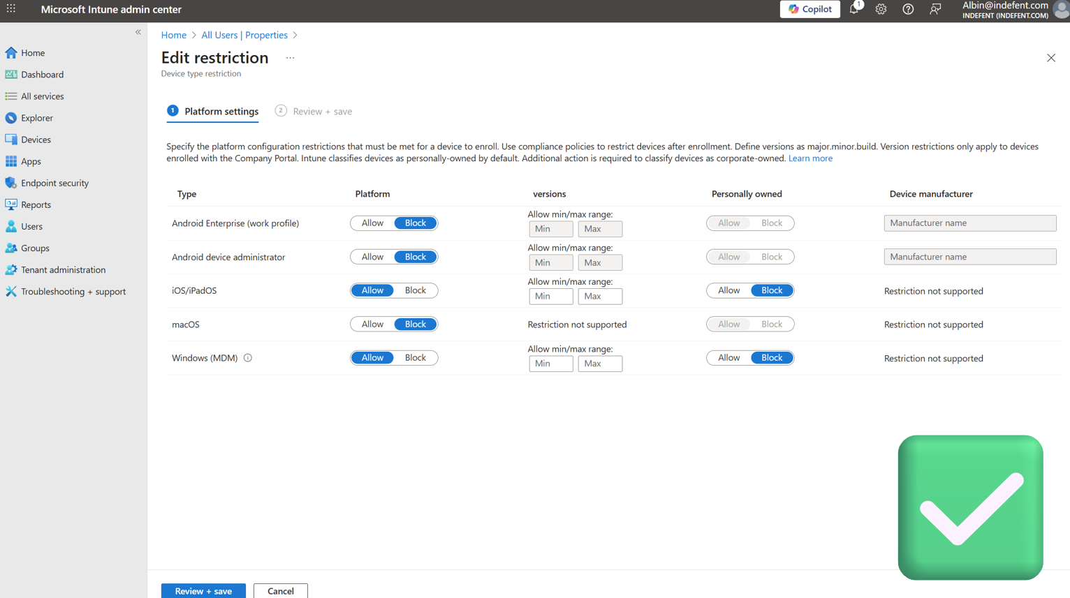Open the app launcher waffle icon
This screenshot has height=598, width=1070.
tap(11, 9)
